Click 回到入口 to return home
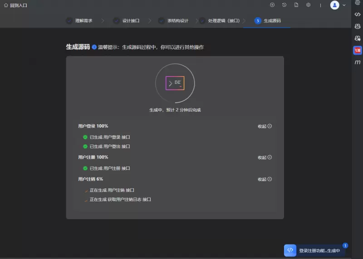Screen dimensions: 363x259 tap(15, 5)
